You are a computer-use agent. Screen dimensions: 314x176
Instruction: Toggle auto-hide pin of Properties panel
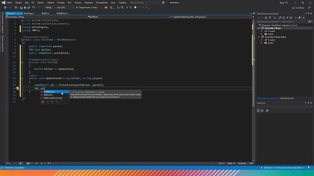[308, 103]
